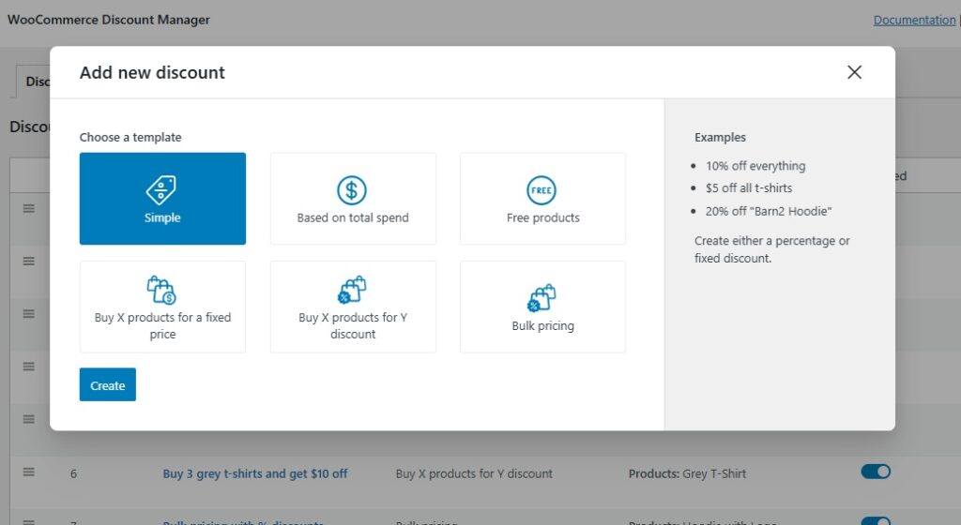The width and height of the screenshot is (961, 525).
Task: Select Buy X products for a fixed price icon
Action: [x=161, y=290]
